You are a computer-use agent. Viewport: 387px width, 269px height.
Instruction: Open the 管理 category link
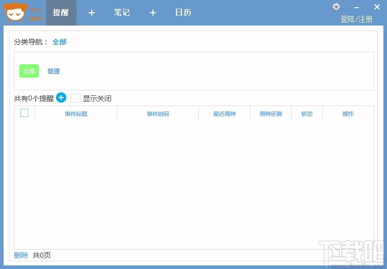(x=54, y=71)
